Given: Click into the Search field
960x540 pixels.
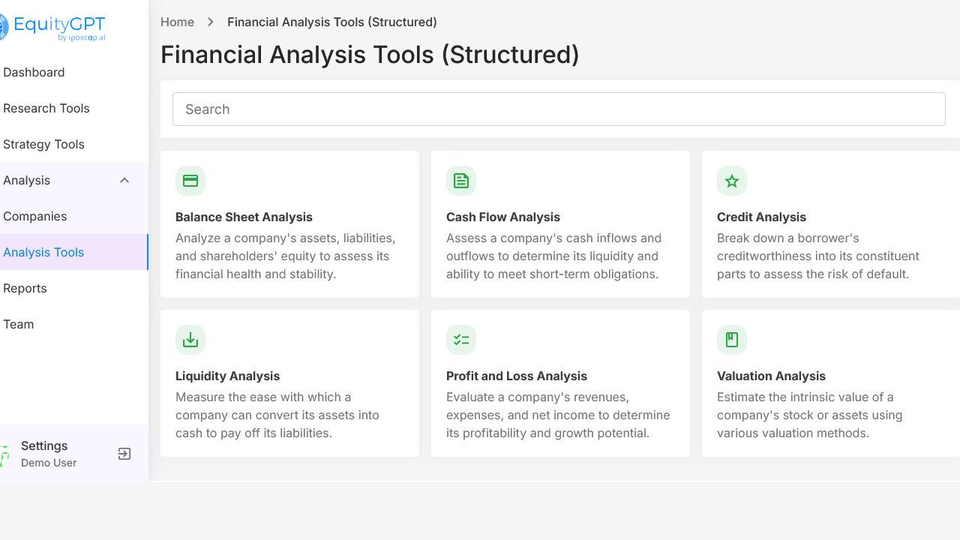Looking at the screenshot, I should tap(559, 109).
